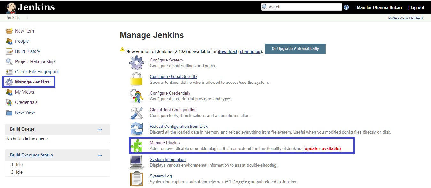Screen dimensions: 431x188
Task: Open the Configure Credentials link
Action: [170, 93]
